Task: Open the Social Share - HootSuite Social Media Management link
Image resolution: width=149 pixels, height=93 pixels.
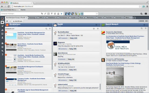Action: [x=30, y=45]
